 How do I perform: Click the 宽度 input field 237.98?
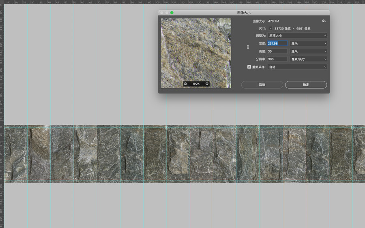click(277, 43)
